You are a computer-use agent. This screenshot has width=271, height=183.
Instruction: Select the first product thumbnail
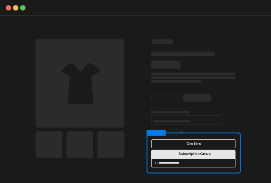pos(49,144)
